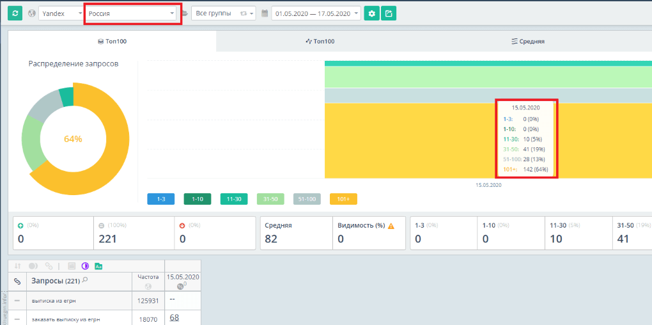652x325 pixels.
Task: Toggle the 101+ legend series
Action: [343, 200]
